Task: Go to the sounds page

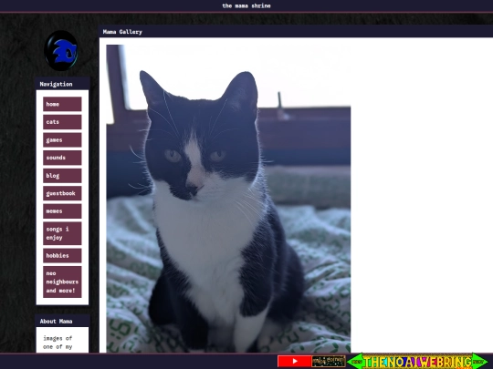Action: [62, 158]
